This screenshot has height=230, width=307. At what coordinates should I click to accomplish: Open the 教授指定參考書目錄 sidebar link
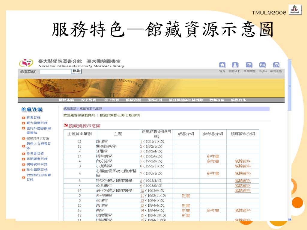pyautogui.click(x=39, y=177)
